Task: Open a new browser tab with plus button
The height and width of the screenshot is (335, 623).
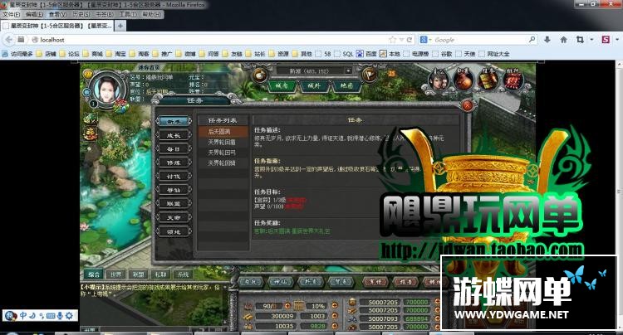Action: pos(120,26)
